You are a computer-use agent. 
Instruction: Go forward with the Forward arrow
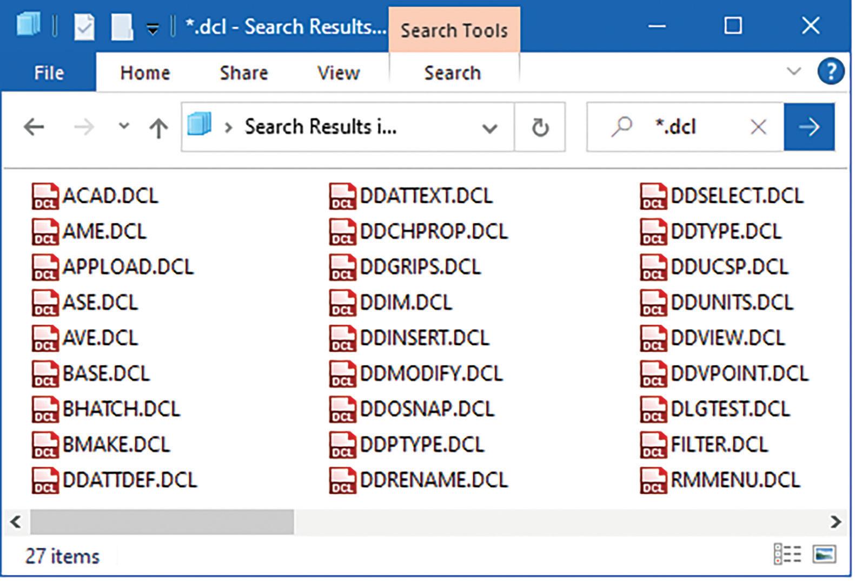(84, 127)
